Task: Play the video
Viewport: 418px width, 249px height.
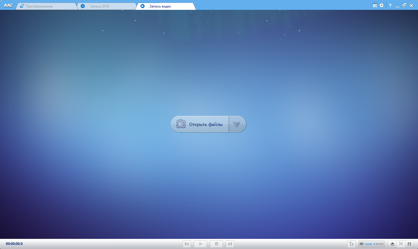Action: [x=201, y=244]
